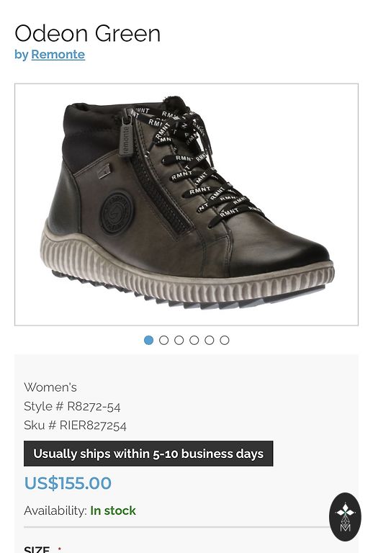This screenshot has width=373, height=553.
Task: Click the Sku # RIER827254 text
Action: click(75, 426)
